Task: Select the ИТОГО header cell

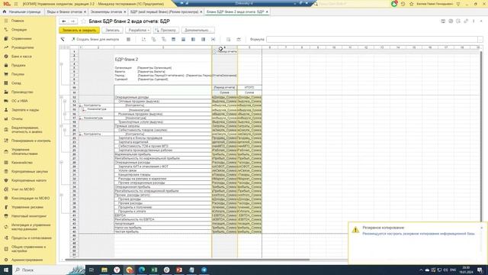Action: click(249, 88)
